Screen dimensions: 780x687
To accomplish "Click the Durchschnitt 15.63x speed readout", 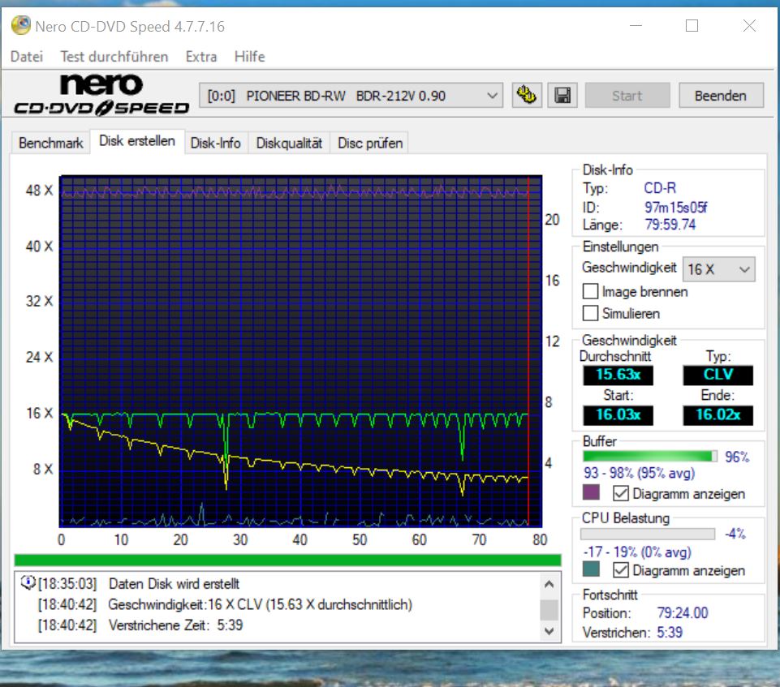I will 618,374.
